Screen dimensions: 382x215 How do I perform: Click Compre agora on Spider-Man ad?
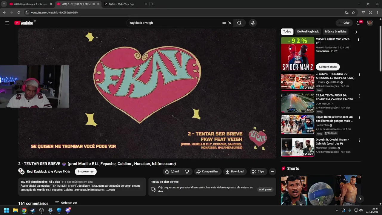click(x=328, y=67)
